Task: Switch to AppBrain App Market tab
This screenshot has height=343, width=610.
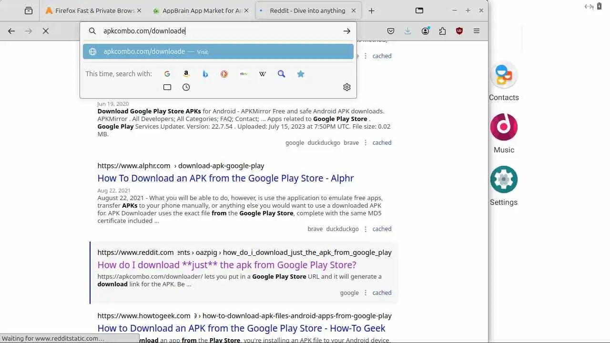Action: (x=198, y=10)
